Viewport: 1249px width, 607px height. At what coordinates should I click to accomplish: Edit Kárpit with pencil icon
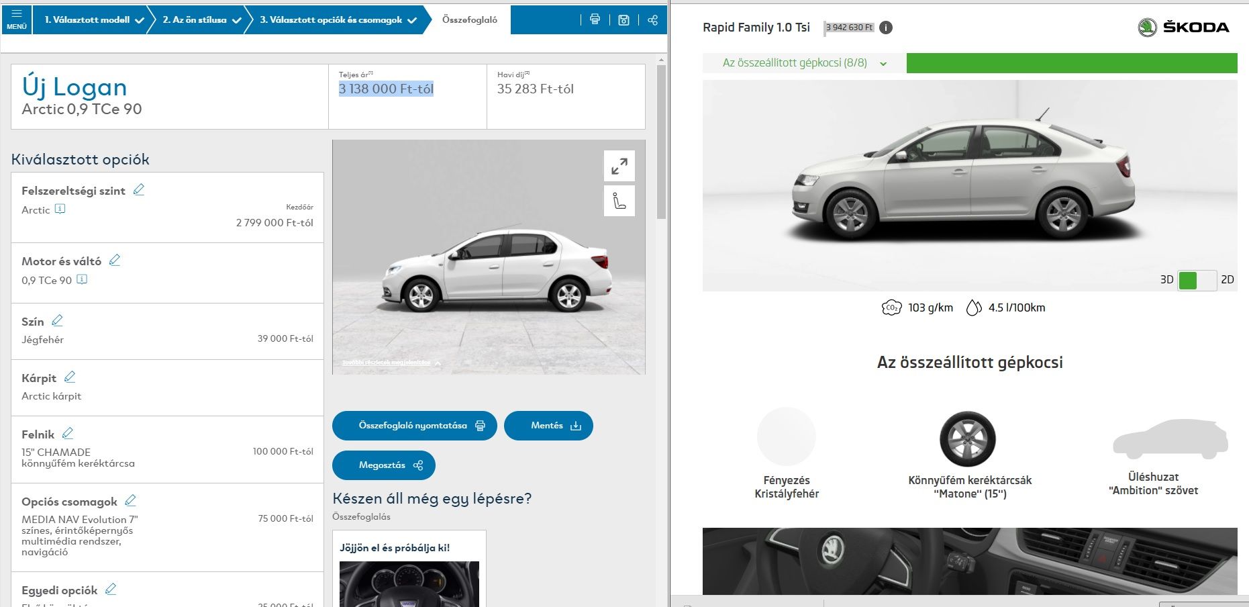point(70,377)
